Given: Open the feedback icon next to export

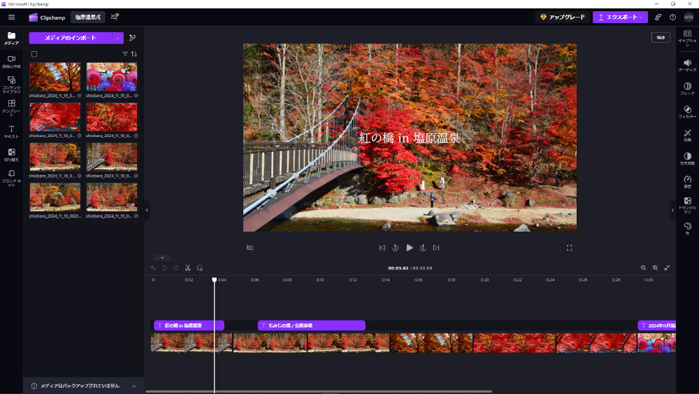Looking at the screenshot, I should (x=658, y=17).
